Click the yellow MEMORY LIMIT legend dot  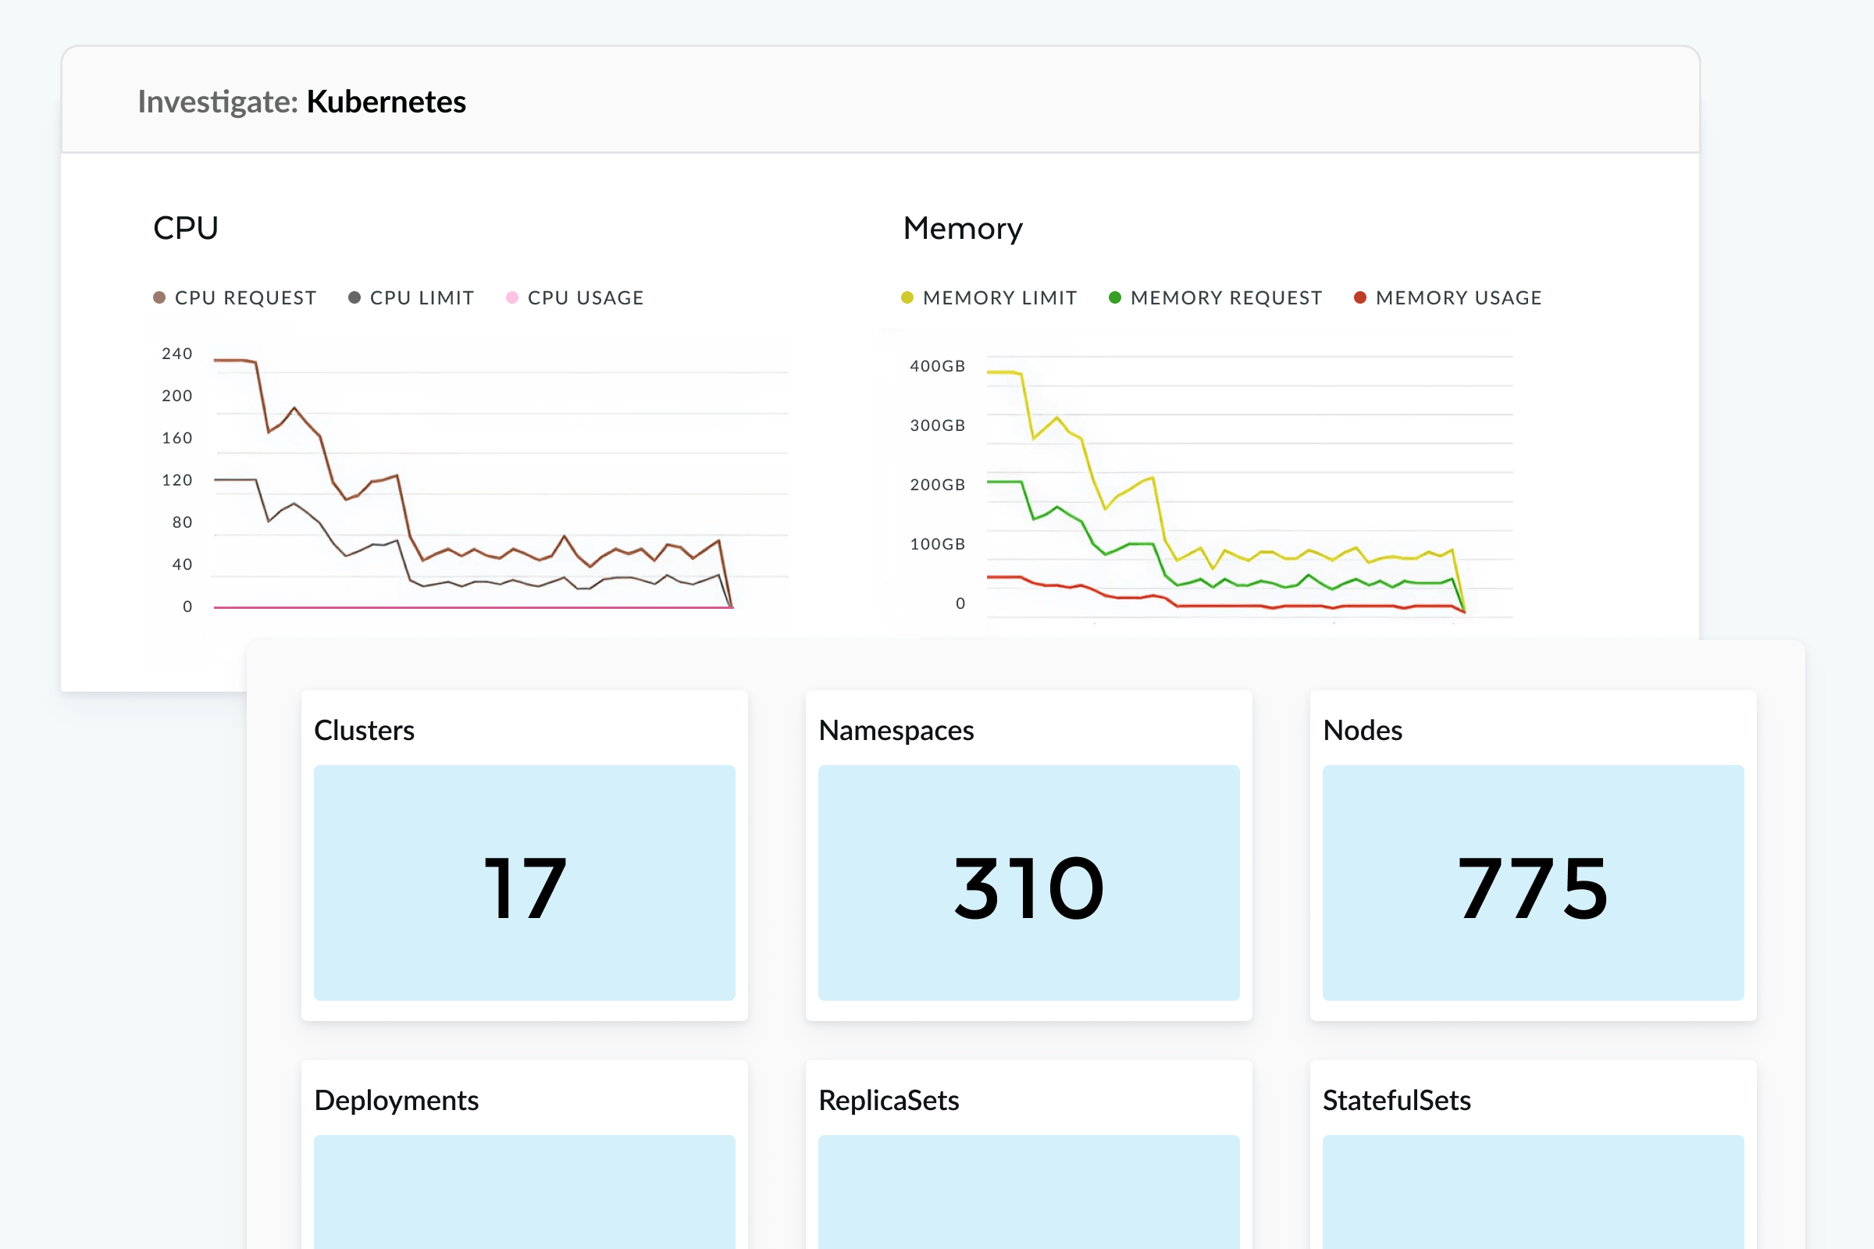tap(907, 298)
